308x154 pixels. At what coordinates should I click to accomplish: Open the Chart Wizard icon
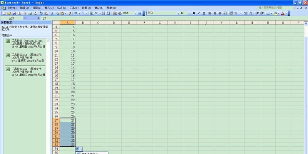click(x=115, y=13)
